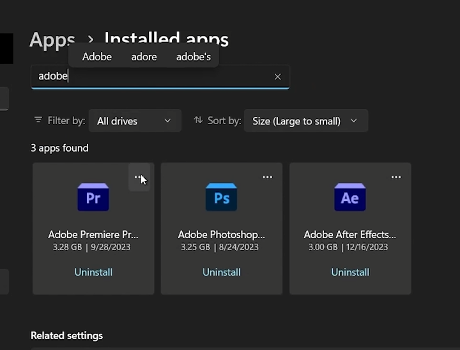460x350 pixels.
Task: Click the 3.28 GB | 9/28/2023 details text
Action: click(x=91, y=247)
